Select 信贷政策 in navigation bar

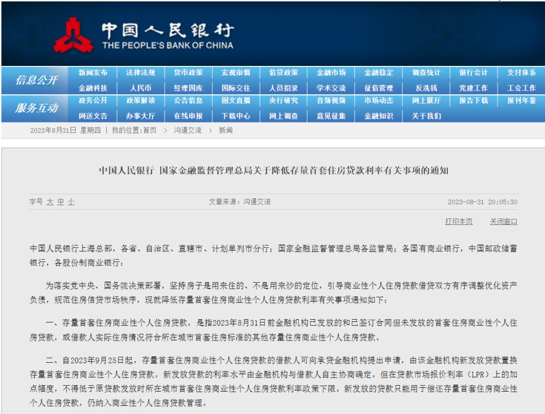click(283, 72)
